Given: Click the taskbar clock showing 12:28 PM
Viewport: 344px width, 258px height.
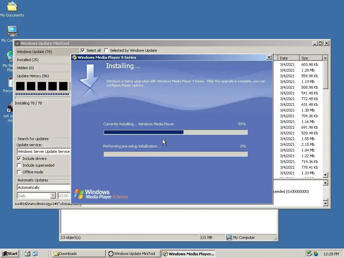Looking at the screenshot, I should 331,254.
